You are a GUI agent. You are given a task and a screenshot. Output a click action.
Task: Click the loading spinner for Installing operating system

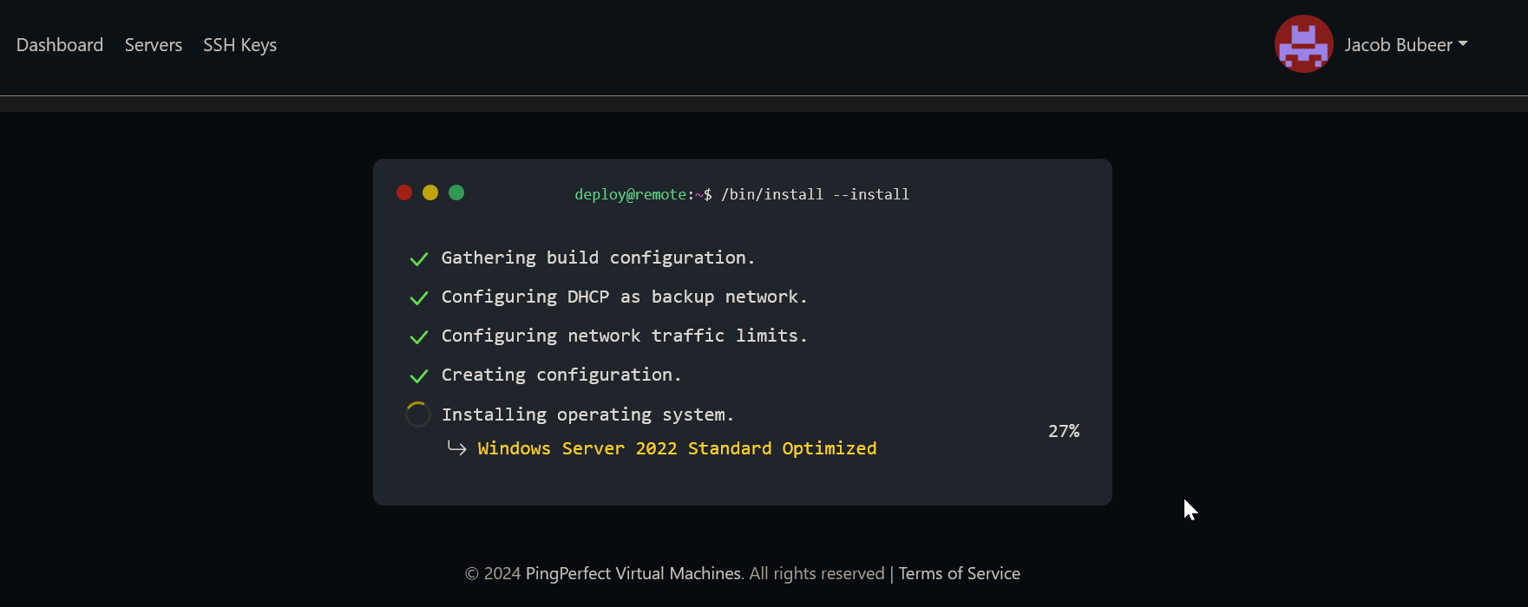pos(418,414)
